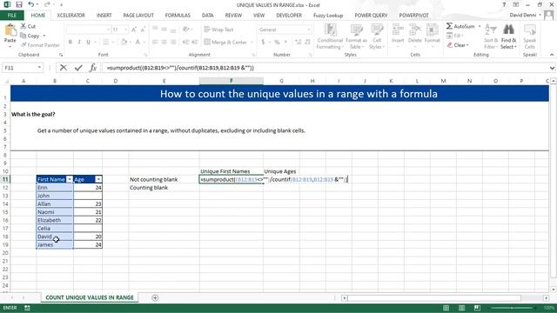Click the zoom slider in status bar
This screenshot has height=313, width=557.
coord(513,308)
